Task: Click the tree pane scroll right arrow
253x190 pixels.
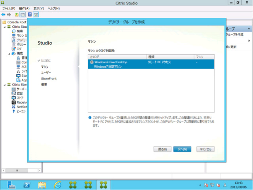Action: 39,171
